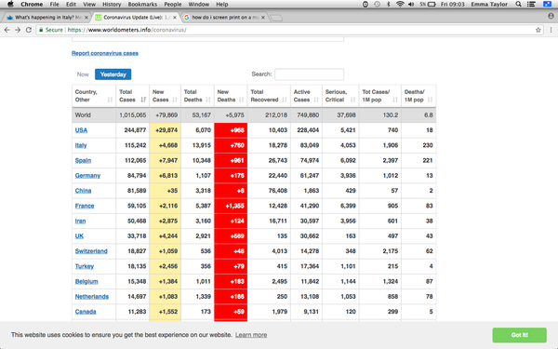Open the Iran country link
This screenshot has height=349, width=558.
tap(80, 221)
